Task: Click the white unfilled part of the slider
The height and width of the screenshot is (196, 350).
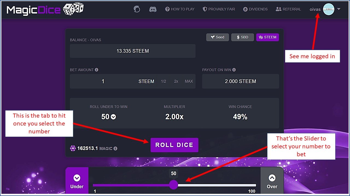Action: tap(217, 185)
